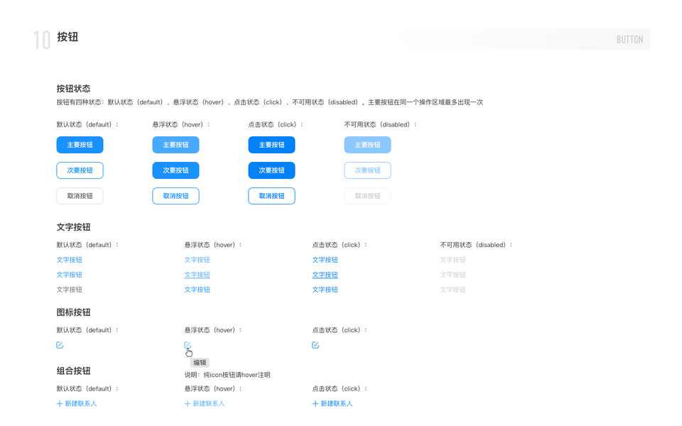The image size is (682, 426).
Task: Click the 图标按钮 section heading
Action: click(73, 312)
